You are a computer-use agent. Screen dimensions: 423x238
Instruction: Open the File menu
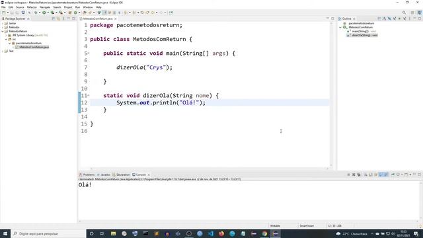click(3, 7)
